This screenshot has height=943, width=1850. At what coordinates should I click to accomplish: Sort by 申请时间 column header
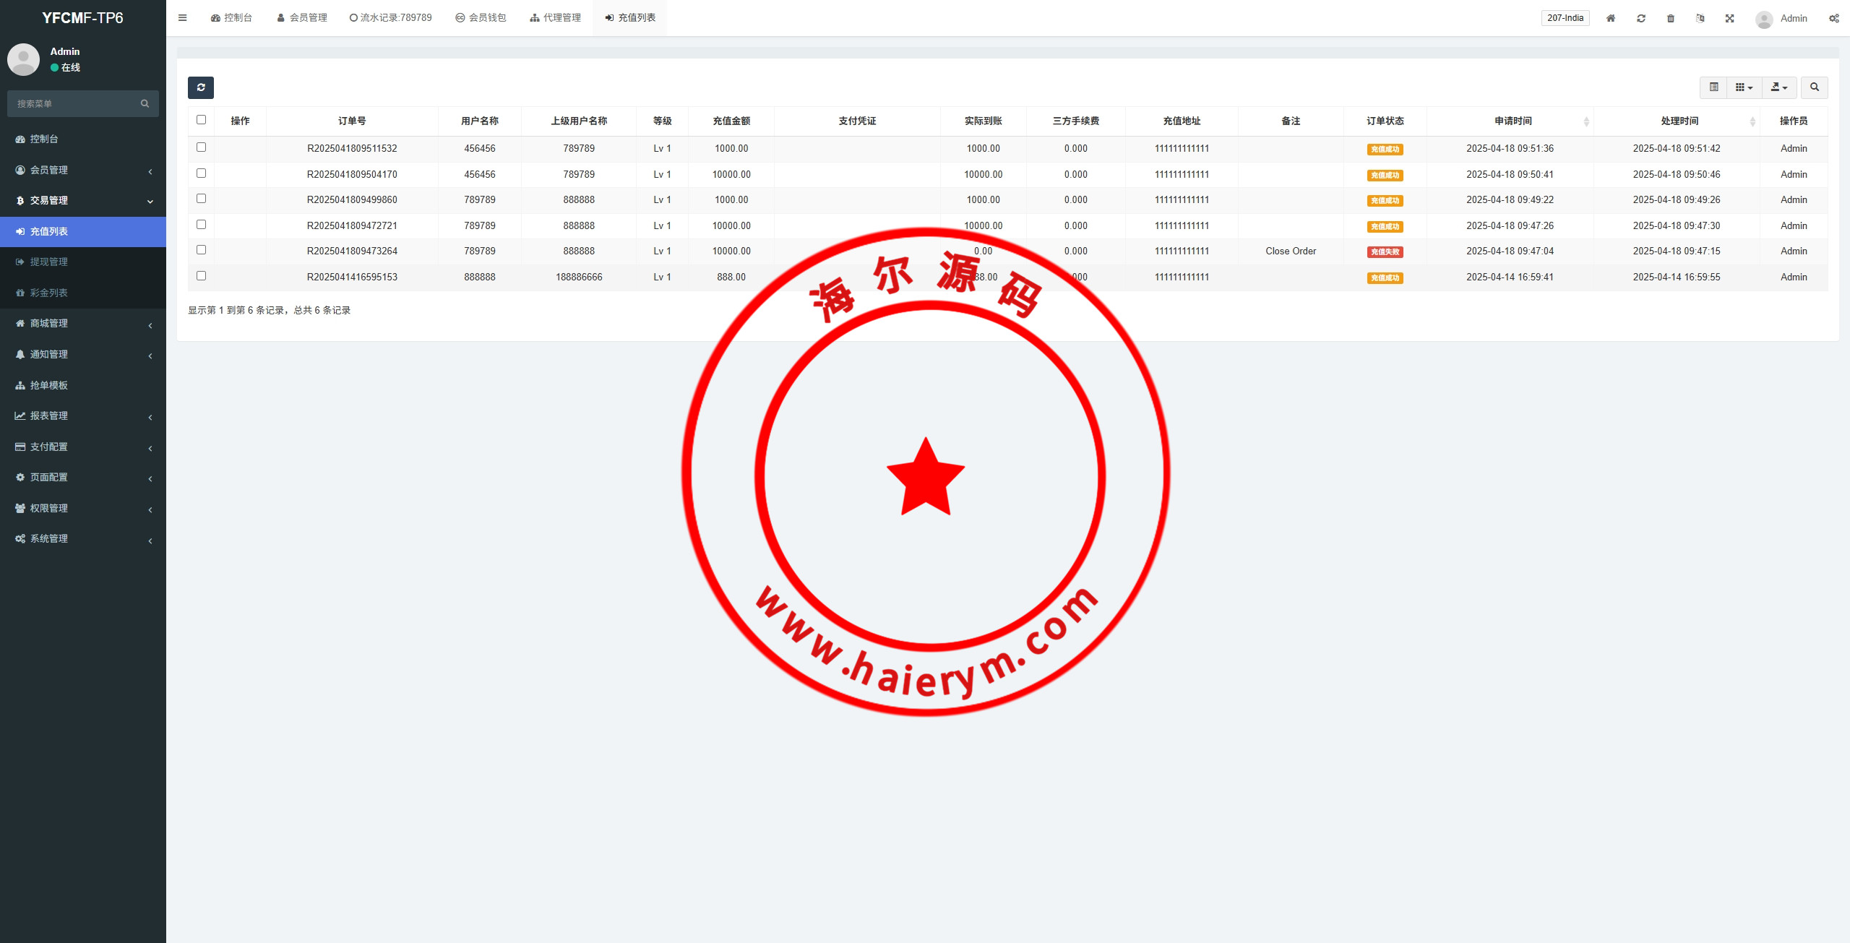pyautogui.click(x=1513, y=121)
